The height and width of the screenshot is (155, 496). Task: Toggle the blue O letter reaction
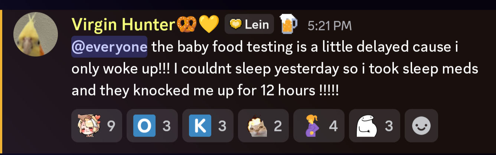152,126
